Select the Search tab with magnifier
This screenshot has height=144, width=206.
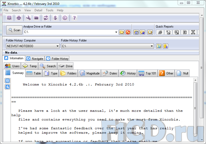[x=48, y=66]
